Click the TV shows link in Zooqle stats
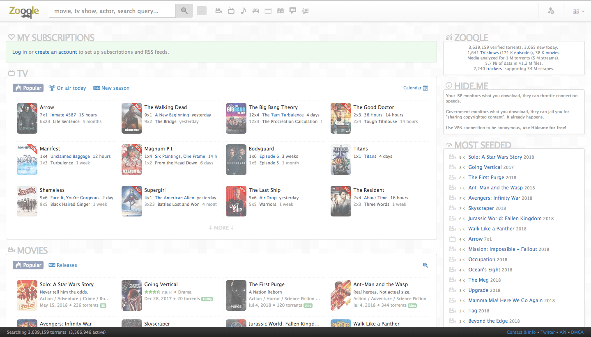The height and width of the screenshot is (337, 591). point(490,53)
